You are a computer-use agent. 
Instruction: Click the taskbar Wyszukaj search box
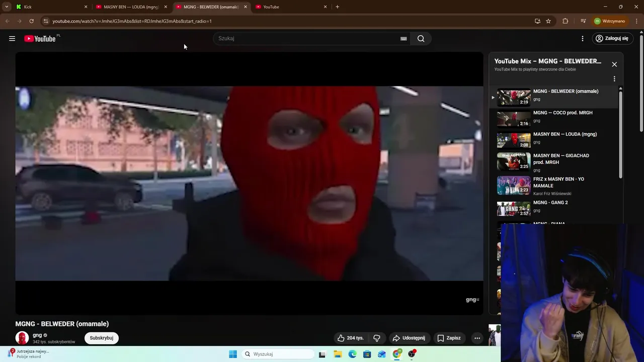(x=278, y=354)
